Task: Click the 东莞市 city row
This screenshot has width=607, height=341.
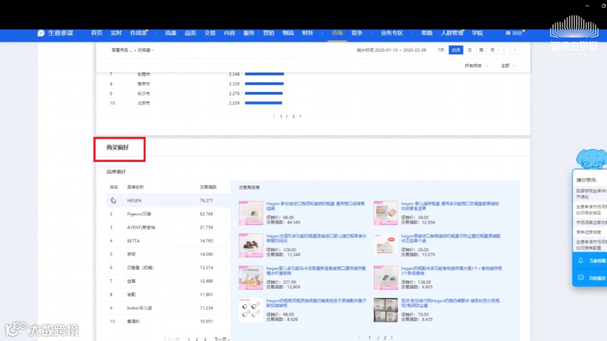Action: pyautogui.click(x=197, y=74)
